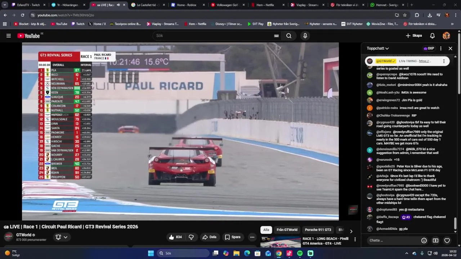Open the GTWorld channel name link
Screen dimensions: 461x259
coord(24,235)
